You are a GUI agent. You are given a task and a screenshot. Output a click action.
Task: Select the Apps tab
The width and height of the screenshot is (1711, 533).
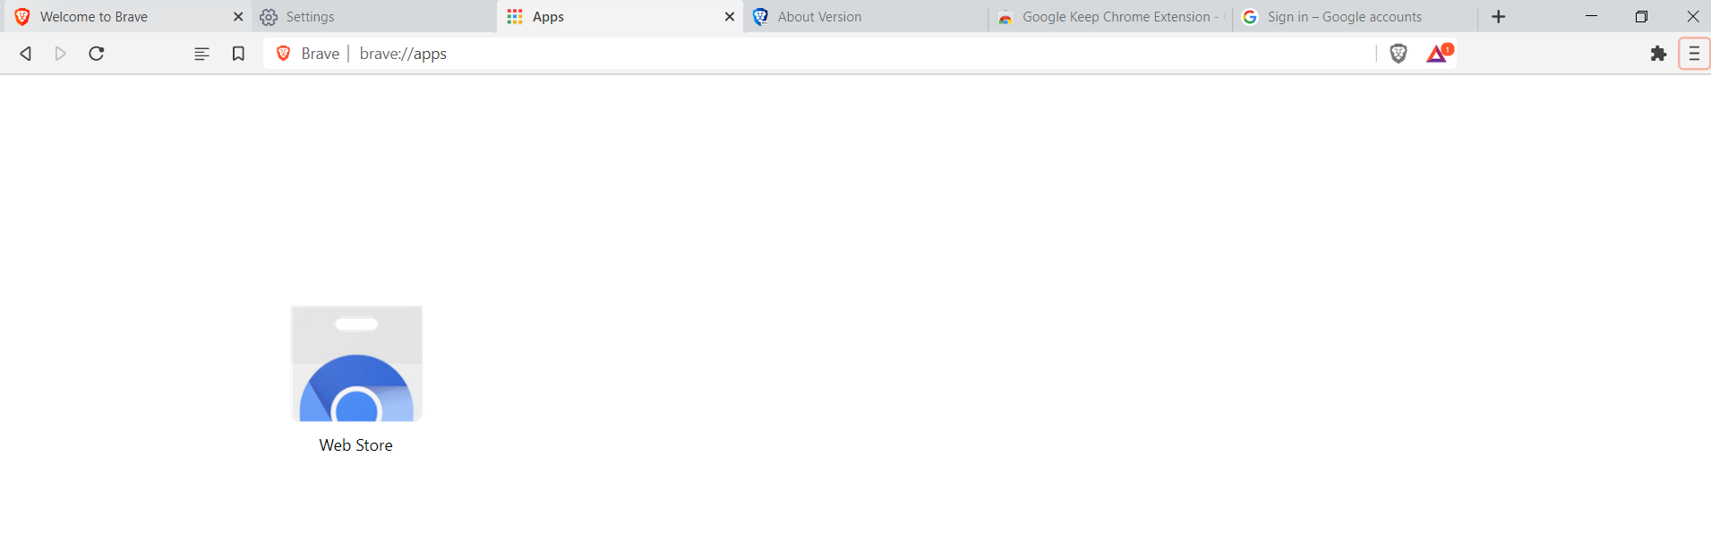point(618,17)
